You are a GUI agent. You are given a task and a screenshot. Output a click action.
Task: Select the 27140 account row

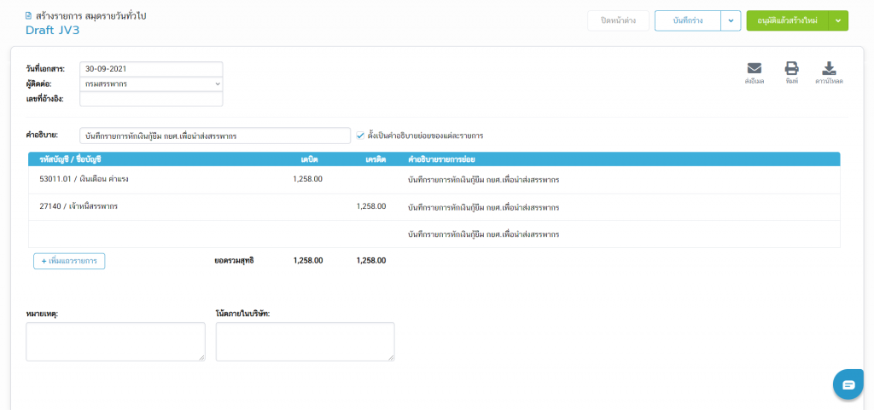[79, 206]
